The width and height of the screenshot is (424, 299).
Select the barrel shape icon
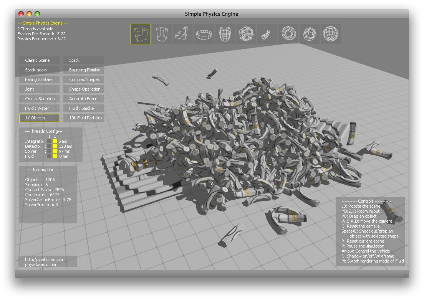point(225,34)
